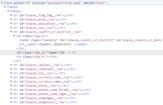Collapse the td w2p_fl node
The height and width of the screenshot is (105, 163).
(14, 36)
